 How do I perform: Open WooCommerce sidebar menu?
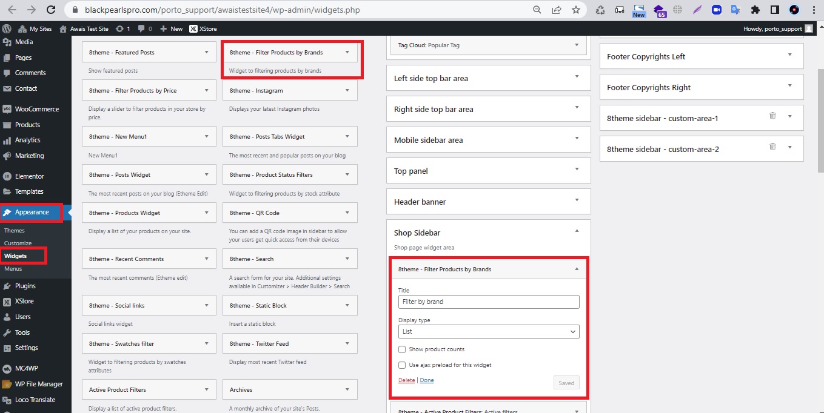[x=36, y=109]
